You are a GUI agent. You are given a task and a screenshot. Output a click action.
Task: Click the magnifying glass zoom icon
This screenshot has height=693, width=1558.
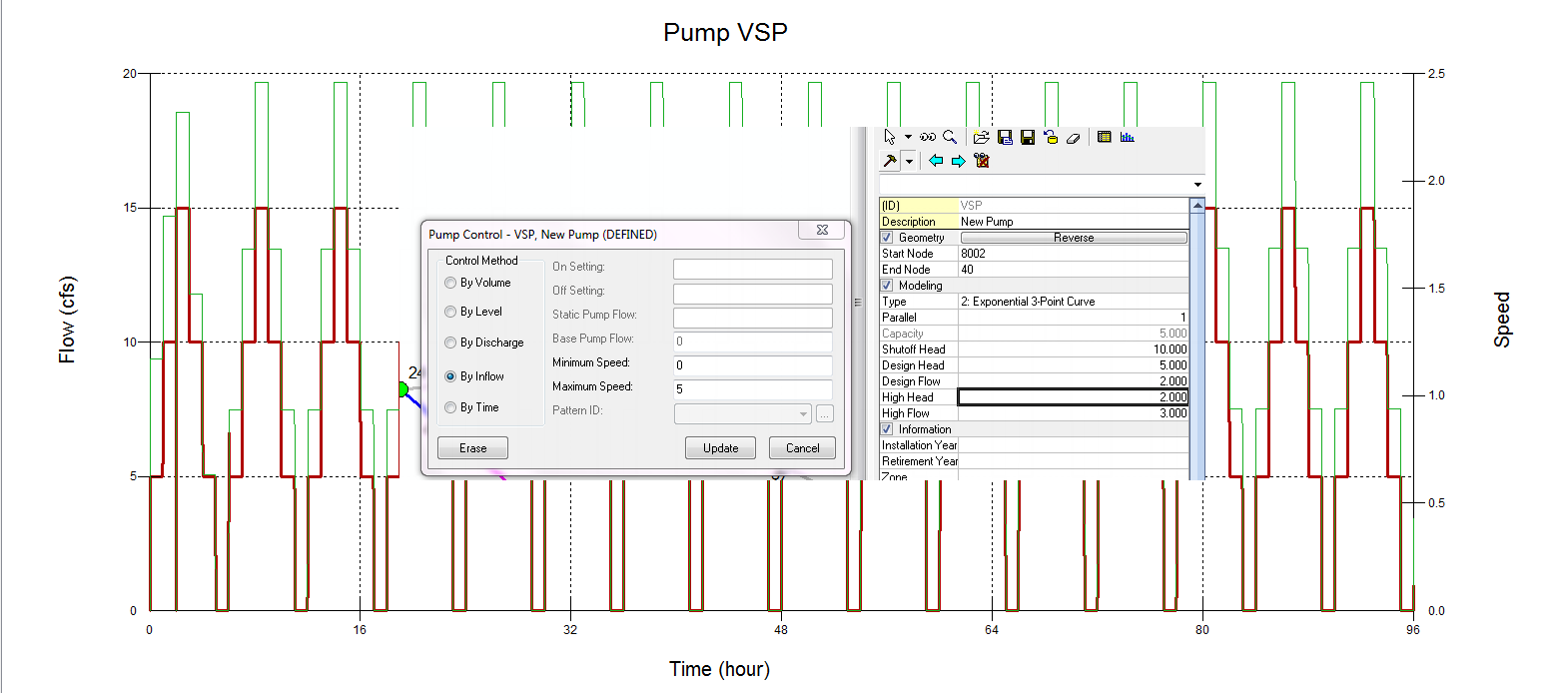pyautogui.click(x=950, y=138)
